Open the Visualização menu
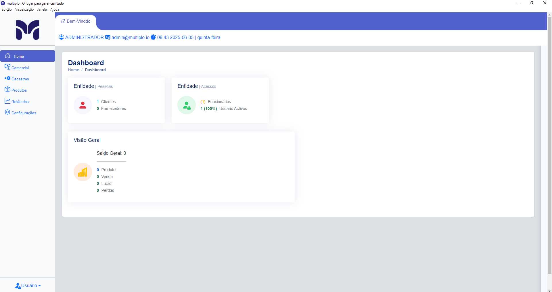 click(24, 9)
